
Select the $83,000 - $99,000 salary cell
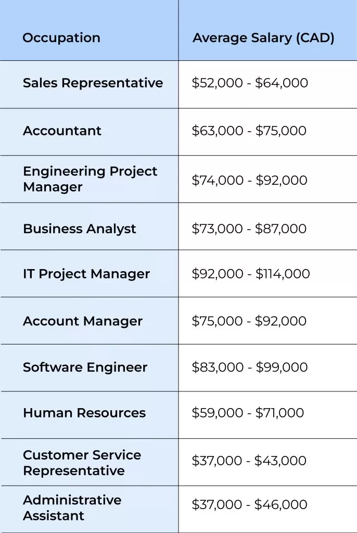(x=249, y=367)
